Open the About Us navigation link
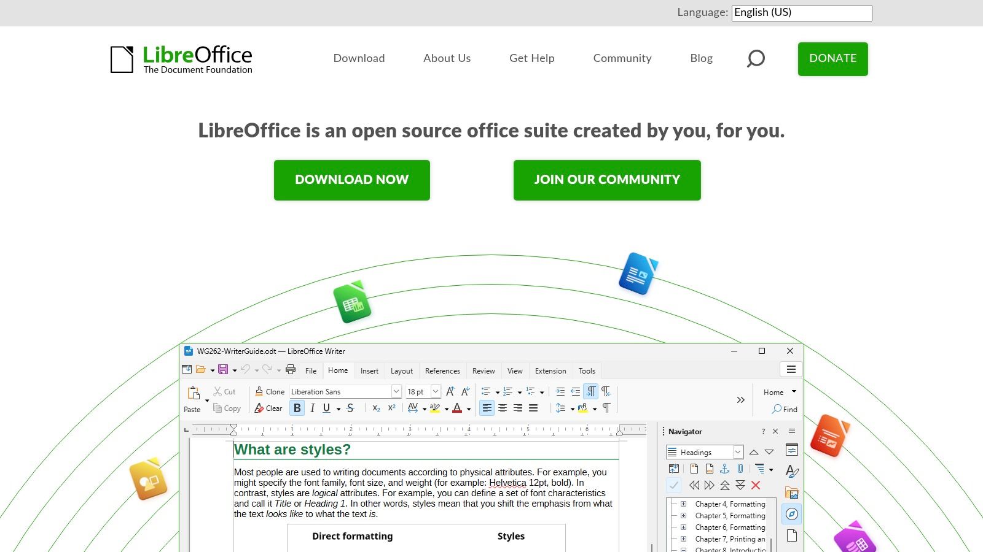 447,58
